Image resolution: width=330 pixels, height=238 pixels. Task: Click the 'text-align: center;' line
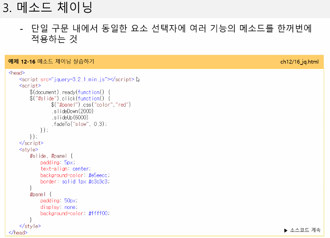(x=65, y=169)
